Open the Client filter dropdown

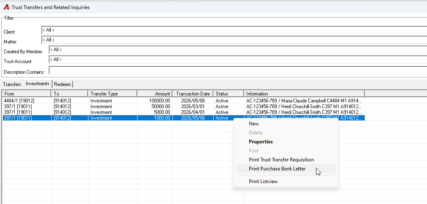[234, 30]
